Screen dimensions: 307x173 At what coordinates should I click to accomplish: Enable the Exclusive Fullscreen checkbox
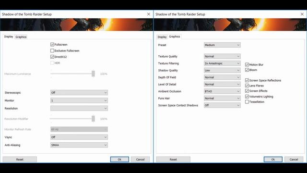[52, 50]
